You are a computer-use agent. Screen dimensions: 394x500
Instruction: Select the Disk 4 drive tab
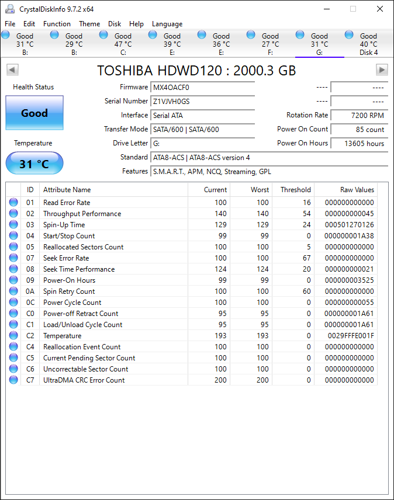tap(368, 44)
